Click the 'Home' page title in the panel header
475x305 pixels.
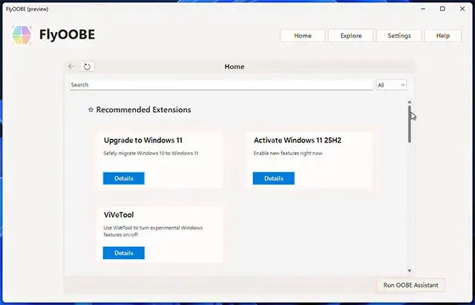(235, 67)
